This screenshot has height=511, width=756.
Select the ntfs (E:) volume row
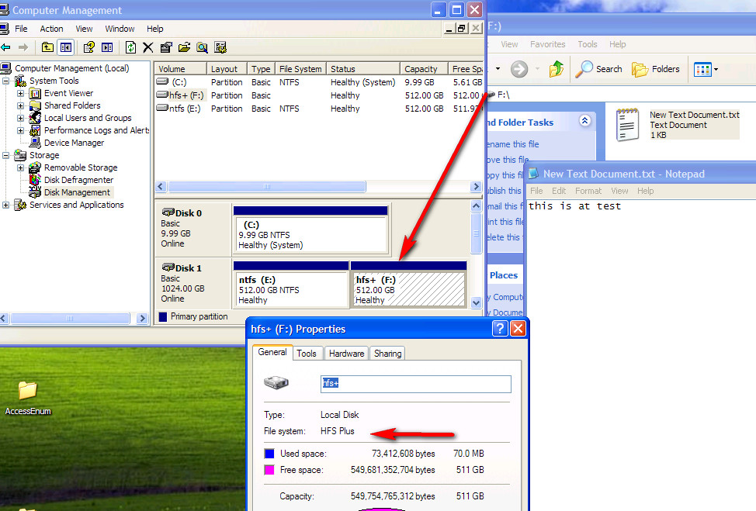click(x=319, y=109)
